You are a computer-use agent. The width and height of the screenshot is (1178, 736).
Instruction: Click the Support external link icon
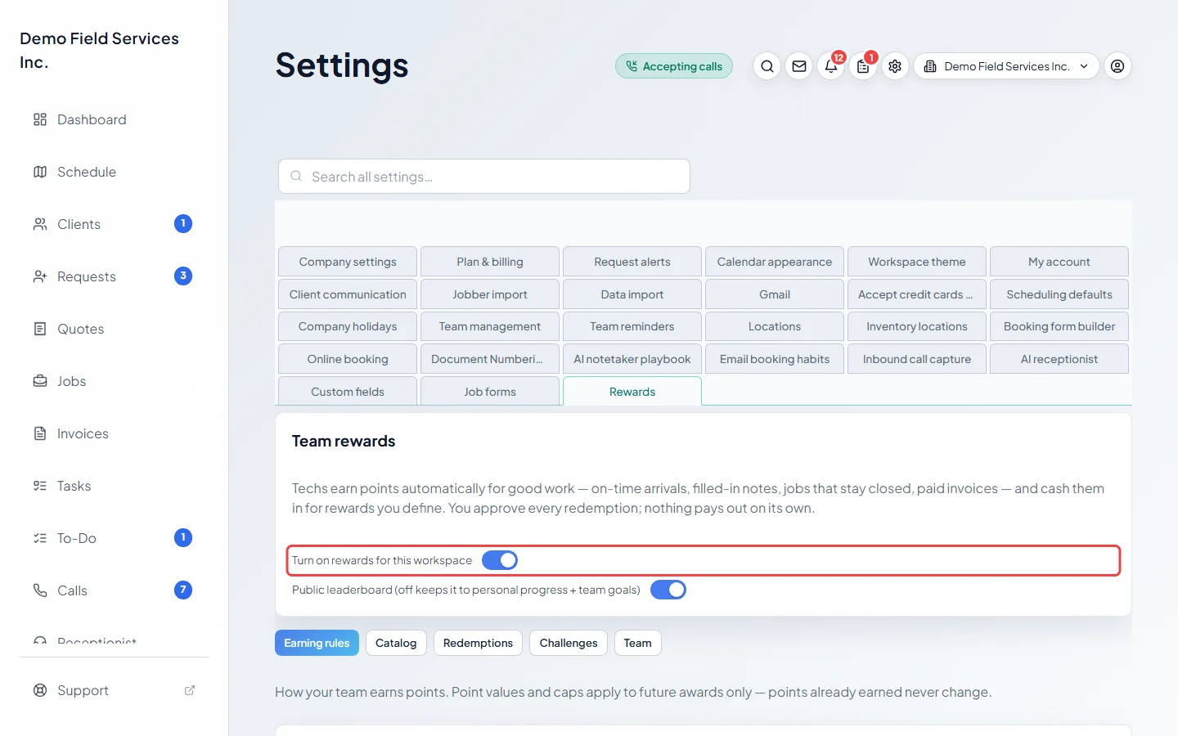coord(190,690)
